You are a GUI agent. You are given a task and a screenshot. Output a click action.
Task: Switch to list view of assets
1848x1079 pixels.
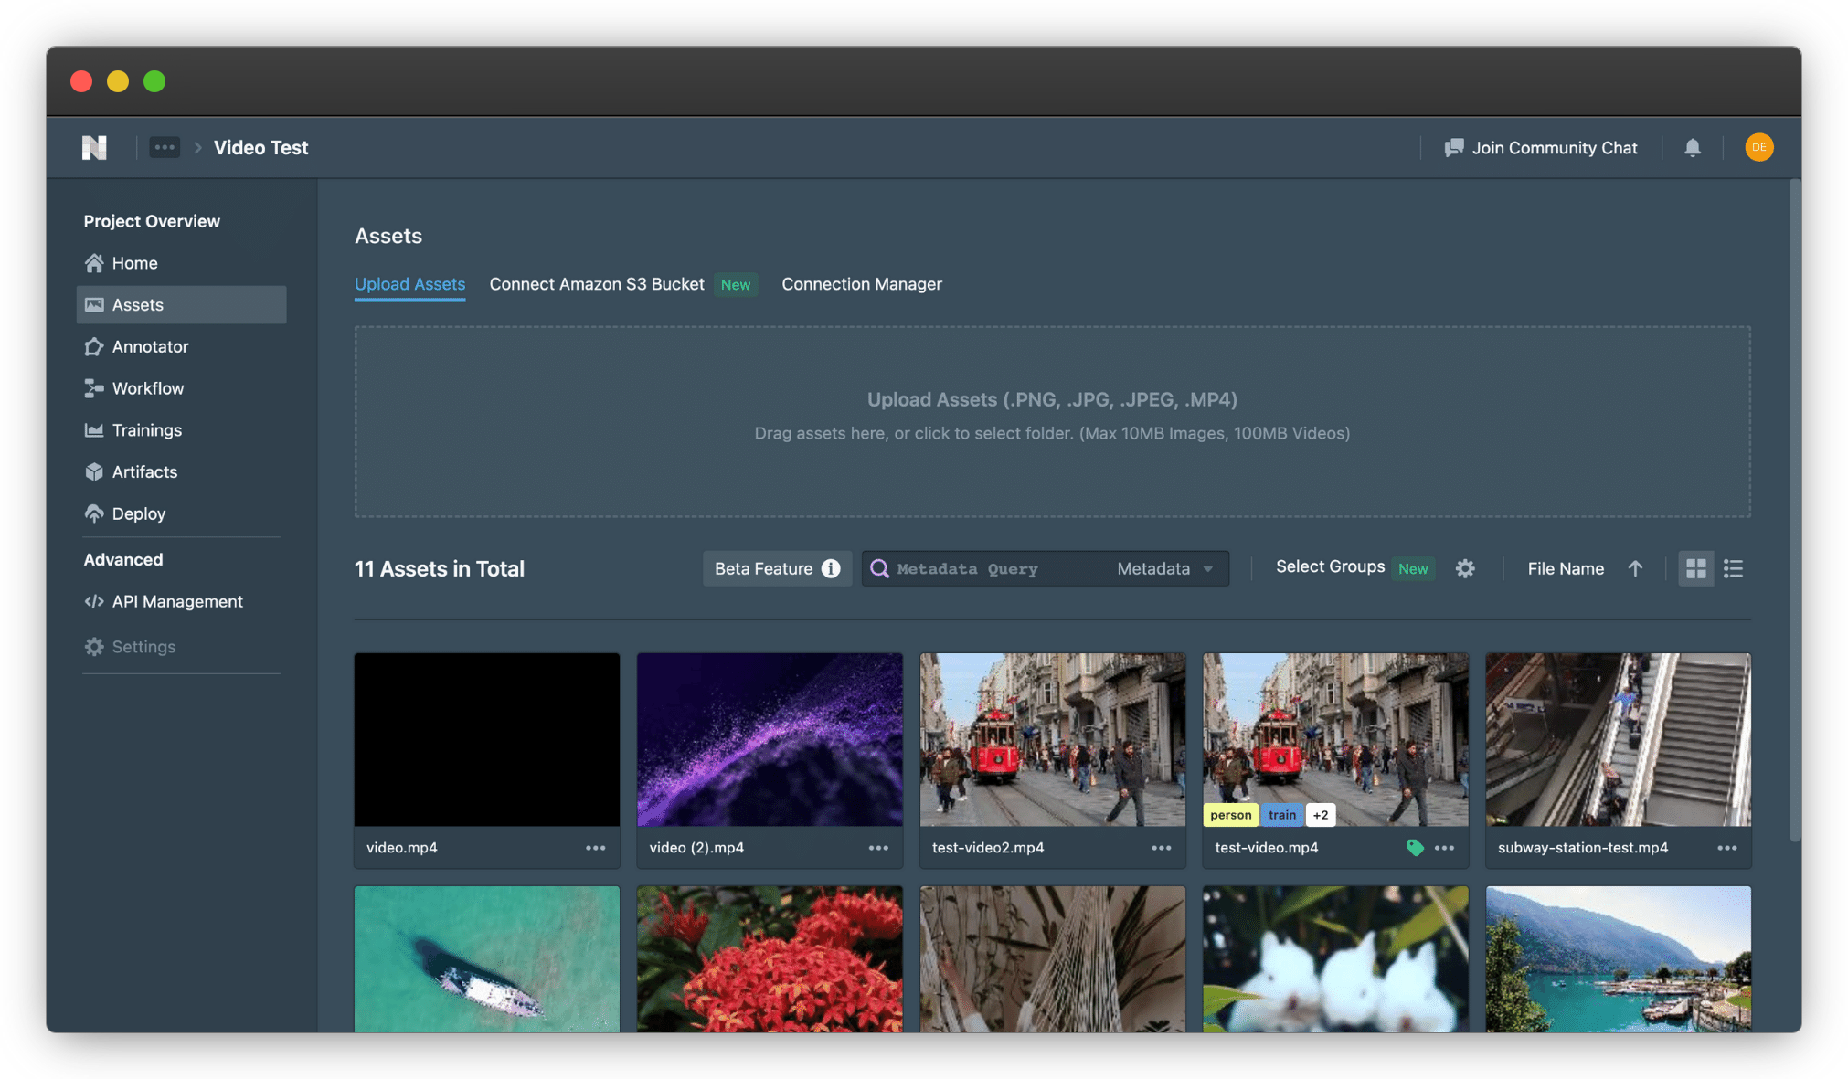pyautogui.click(x=1732, y=568)
